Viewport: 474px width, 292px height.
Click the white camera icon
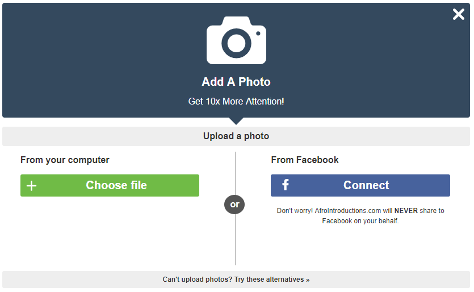tap(236, 40)
